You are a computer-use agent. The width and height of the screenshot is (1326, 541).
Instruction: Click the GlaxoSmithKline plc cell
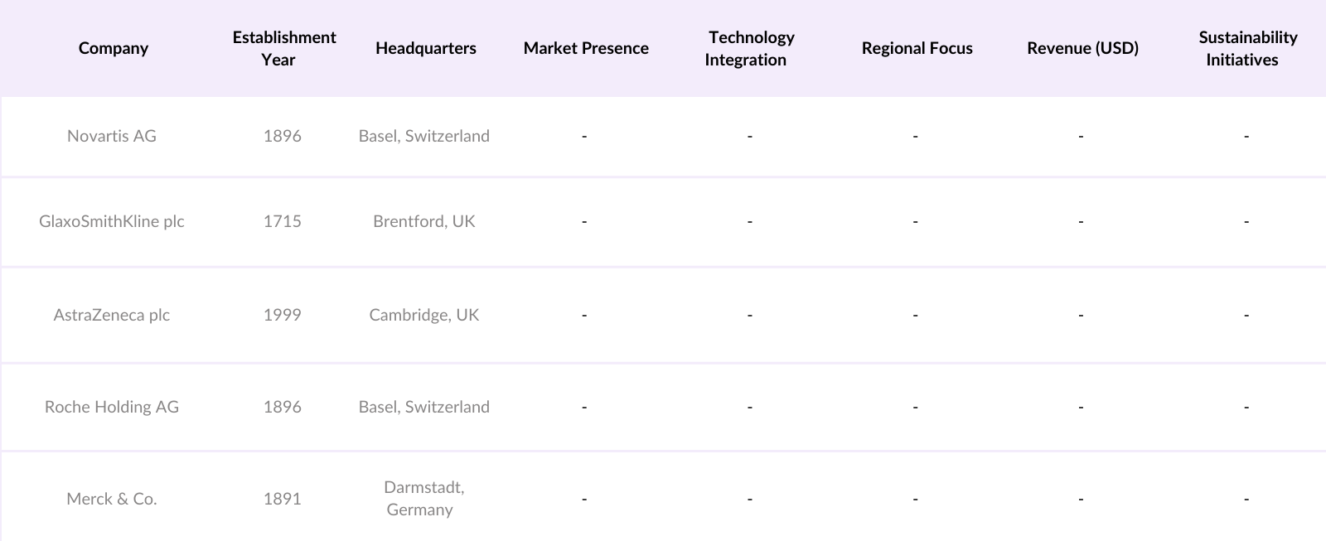pyautogui.click(x=112, y=221)
